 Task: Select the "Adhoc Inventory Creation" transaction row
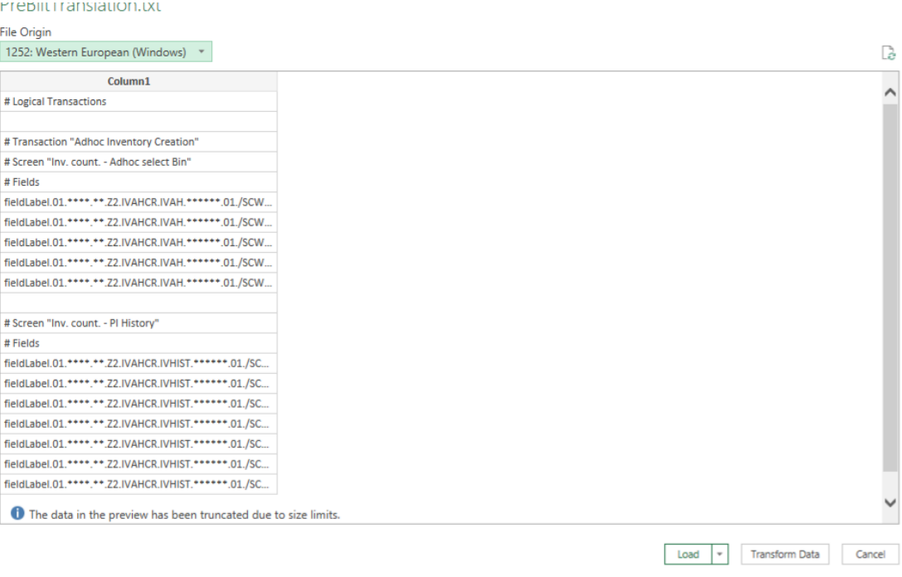138,142
